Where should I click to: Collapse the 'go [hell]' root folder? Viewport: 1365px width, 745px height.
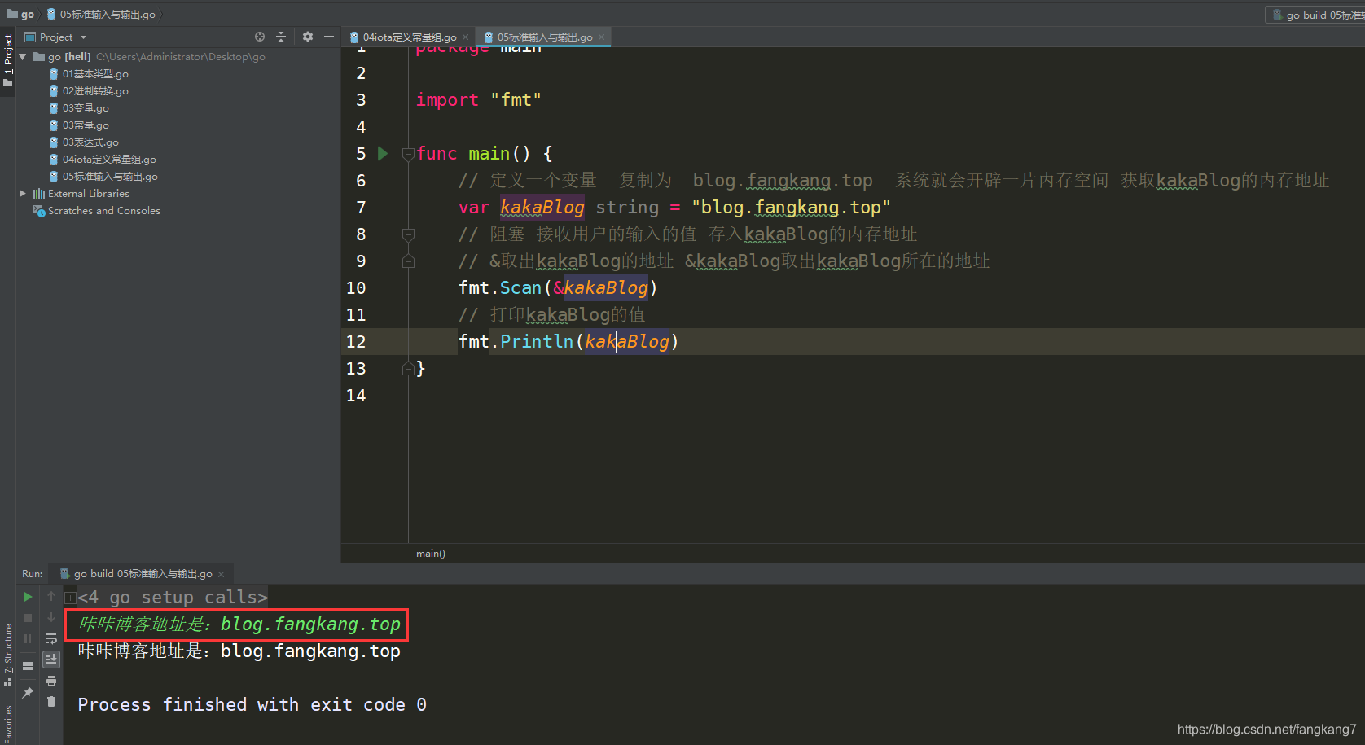pos(23,57)
